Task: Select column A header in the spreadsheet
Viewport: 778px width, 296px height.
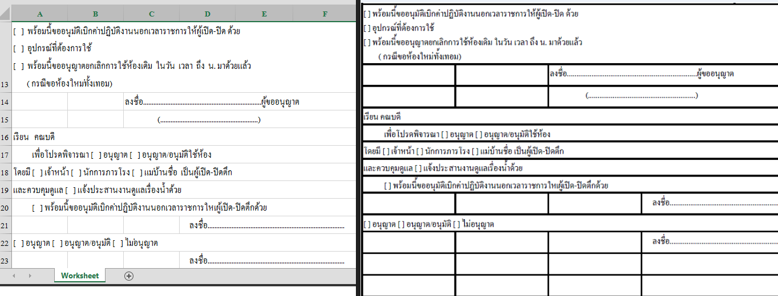Action: (40, 13)
